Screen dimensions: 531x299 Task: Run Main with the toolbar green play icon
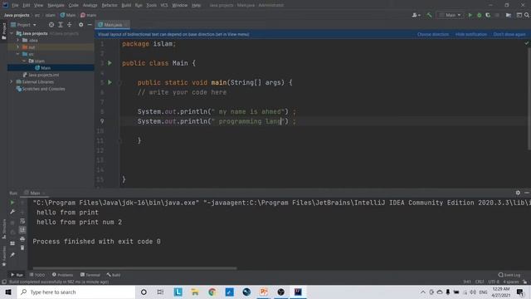[x=470, y=15]
